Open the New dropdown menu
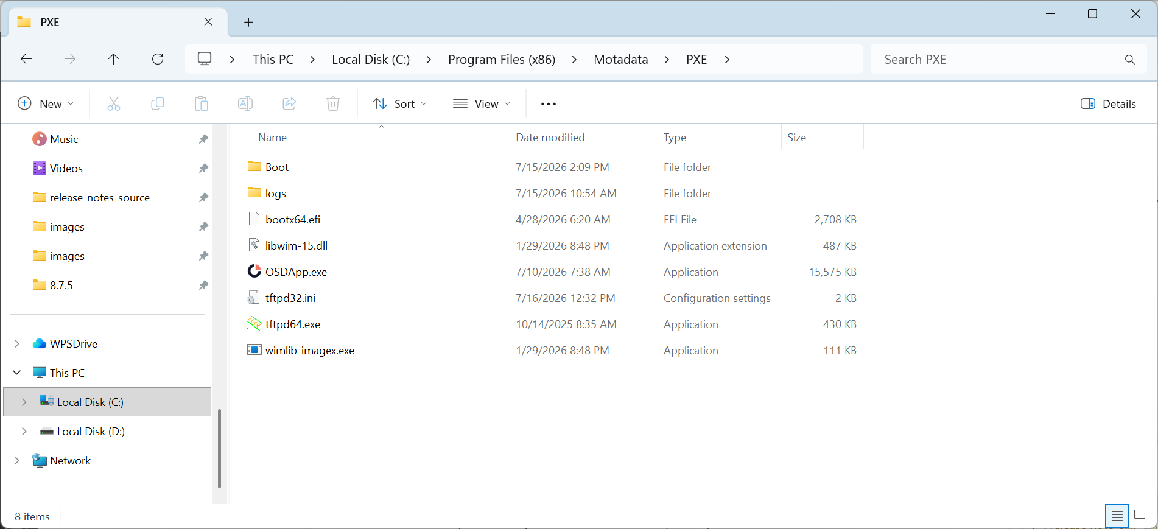1158x529 pixels. [46, 103]
